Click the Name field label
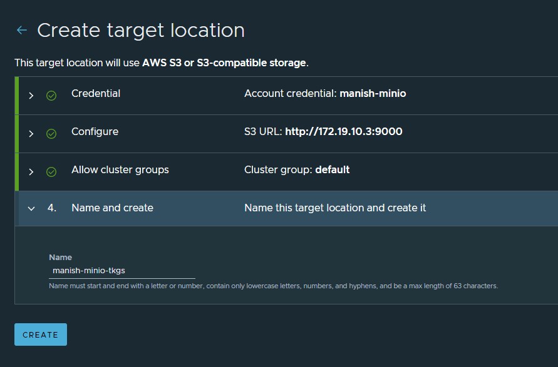This screenshot has height=367, width=558. tap(61, 257)
